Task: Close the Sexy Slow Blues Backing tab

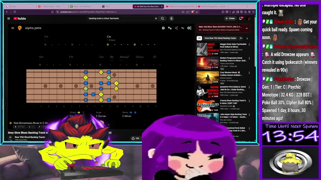Action: click(162, 6)
